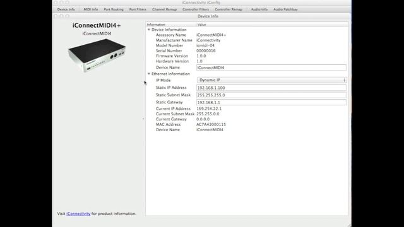Select the Current IP Address value 169.254.22.1
Screen dimensions: 404x227
tap(209, 108)
